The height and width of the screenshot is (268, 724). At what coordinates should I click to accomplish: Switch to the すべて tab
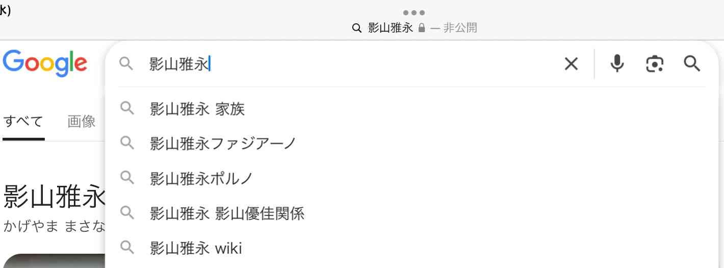(x=23, y=121)
